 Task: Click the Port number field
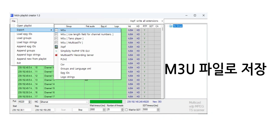click(x=23, y=102)
